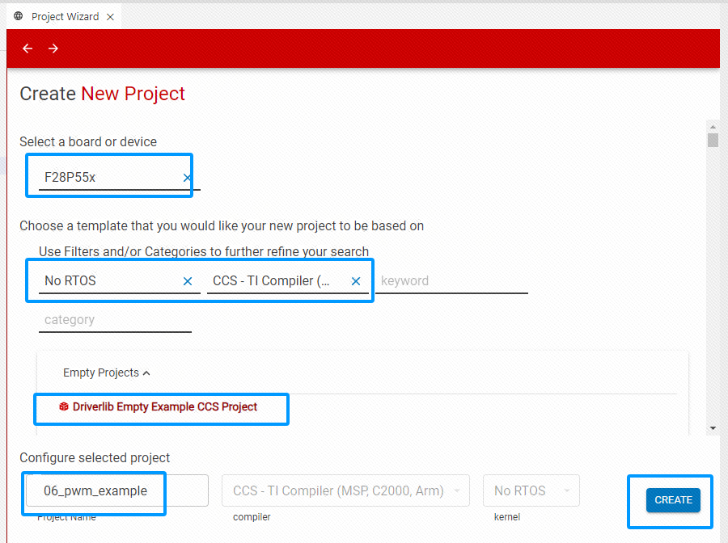Focus the keyword search field
This screenshot has height=543, width=728.
pyautogui.click(x=451, y=281)
